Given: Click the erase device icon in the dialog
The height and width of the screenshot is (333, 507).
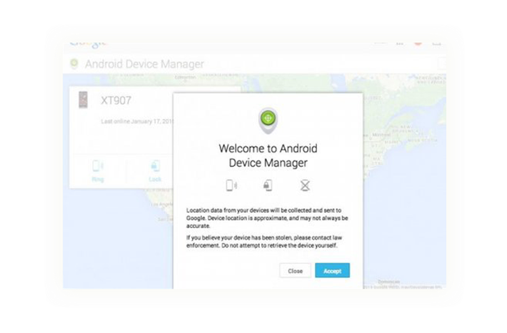Looking at the screenshot, I should point(305,185).
